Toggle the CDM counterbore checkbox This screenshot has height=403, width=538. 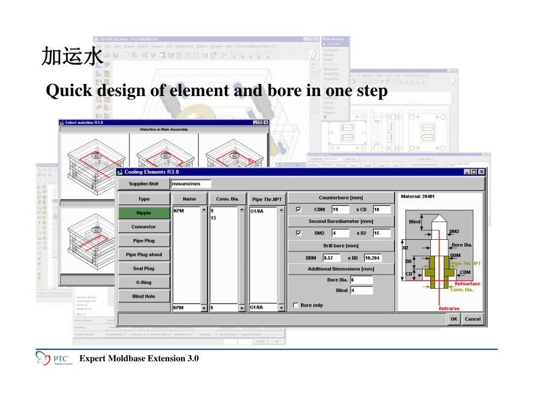[x=298, y=209]
